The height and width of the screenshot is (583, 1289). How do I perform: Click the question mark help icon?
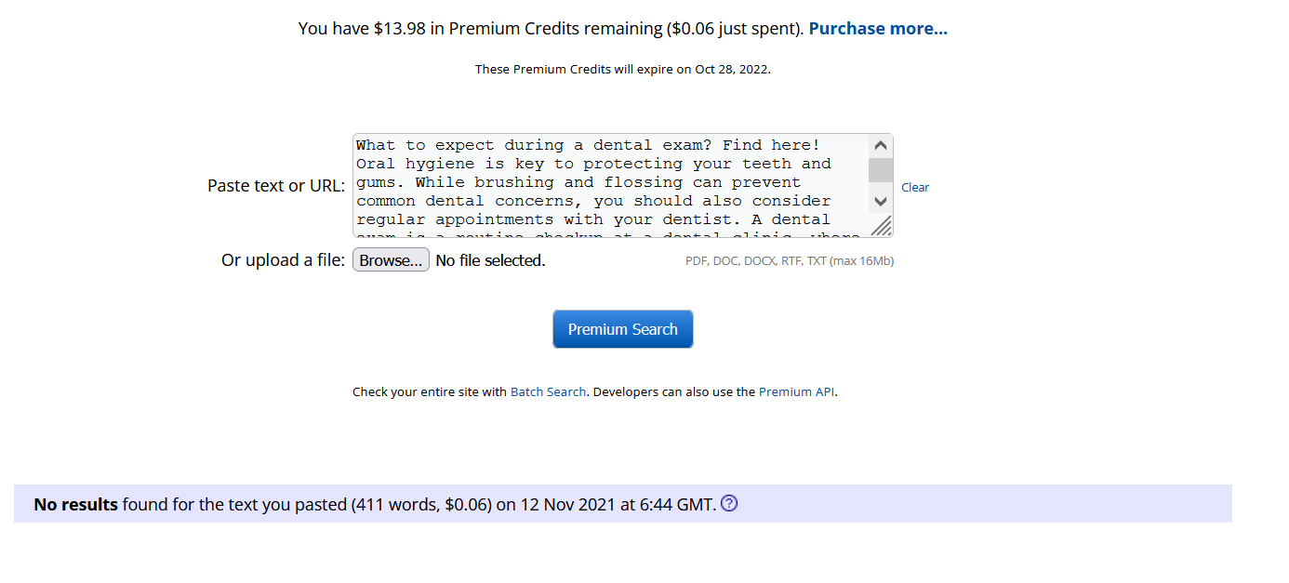(x=729, y=504)
